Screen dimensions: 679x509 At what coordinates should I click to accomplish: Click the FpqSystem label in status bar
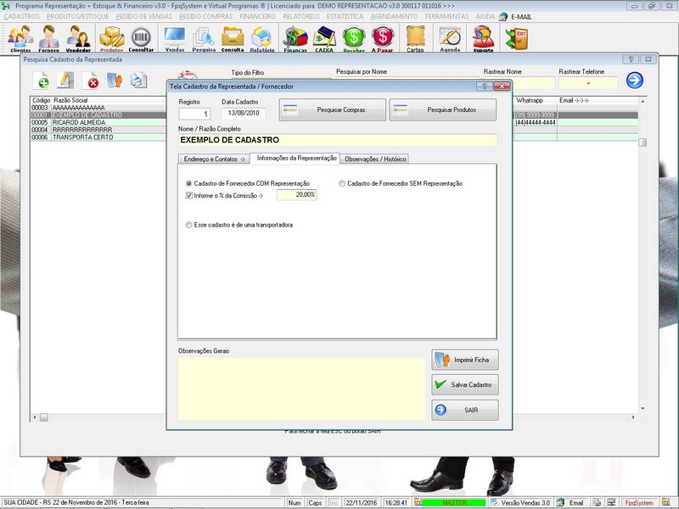[x=639, y=502]
